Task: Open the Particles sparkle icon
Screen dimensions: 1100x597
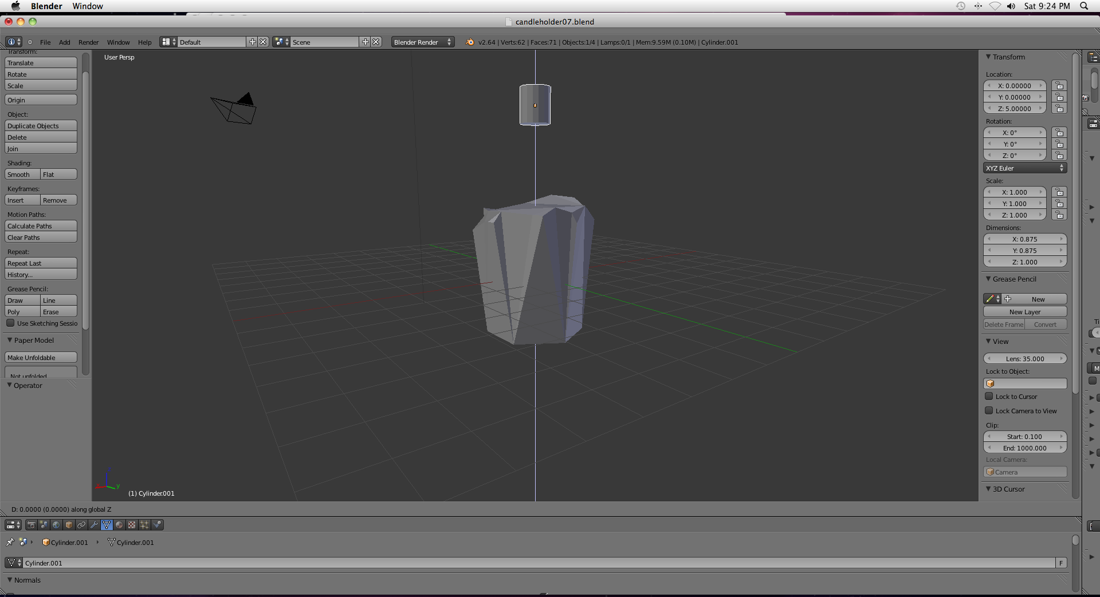Action: click(x=145, y=525)
